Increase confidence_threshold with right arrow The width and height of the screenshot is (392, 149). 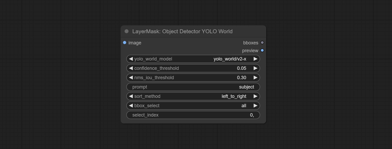point(256,68)
